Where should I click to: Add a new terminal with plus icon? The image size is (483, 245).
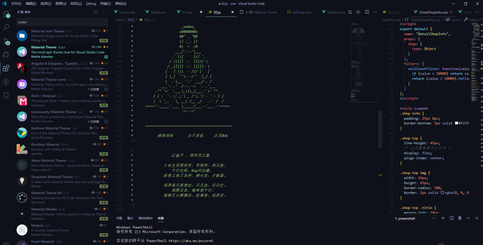click(x=443, y=218)
